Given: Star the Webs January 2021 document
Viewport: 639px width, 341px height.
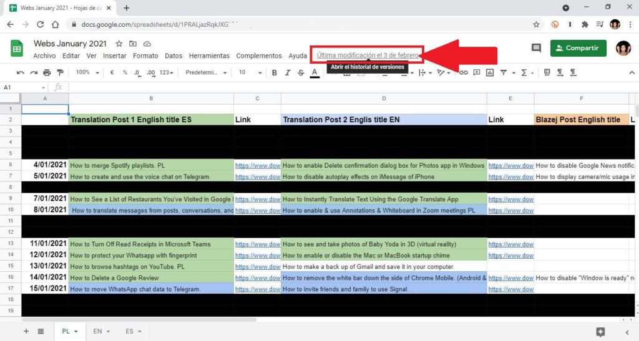Looking at the screenshot, I should (x=119, y=44).
